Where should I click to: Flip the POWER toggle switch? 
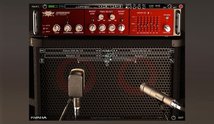click(167, 18)
